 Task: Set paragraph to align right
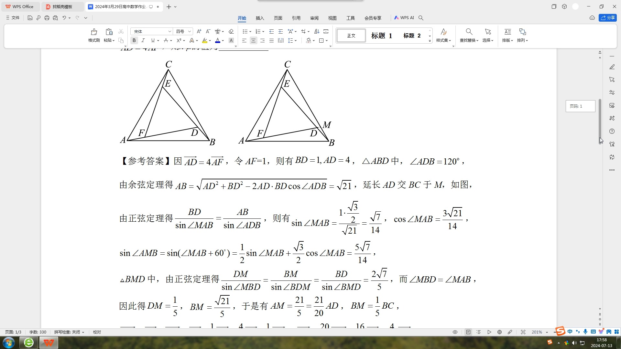pos(262,40)
